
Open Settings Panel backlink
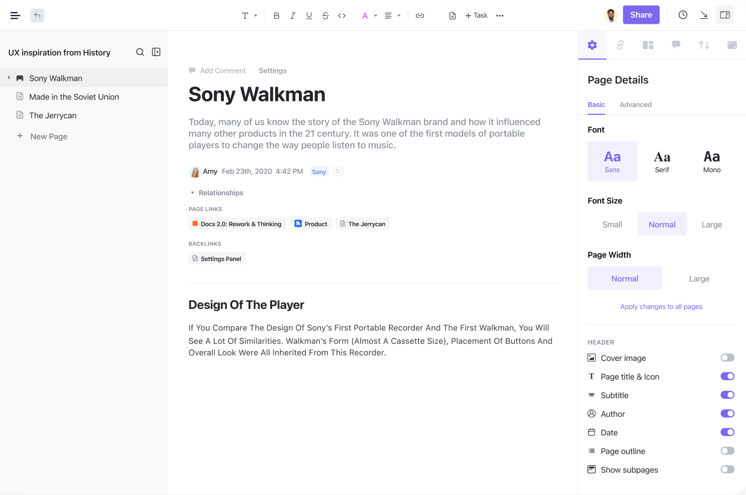[x=217, y=258]
